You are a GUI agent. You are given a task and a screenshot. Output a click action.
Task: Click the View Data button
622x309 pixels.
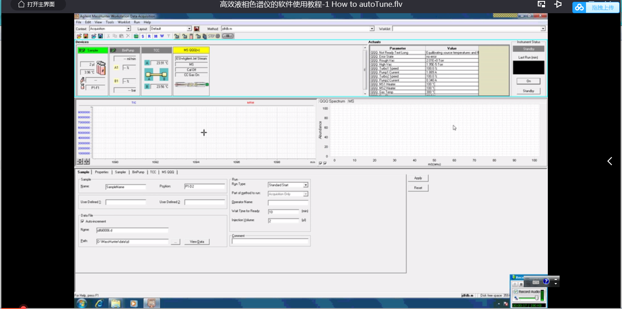197,242
